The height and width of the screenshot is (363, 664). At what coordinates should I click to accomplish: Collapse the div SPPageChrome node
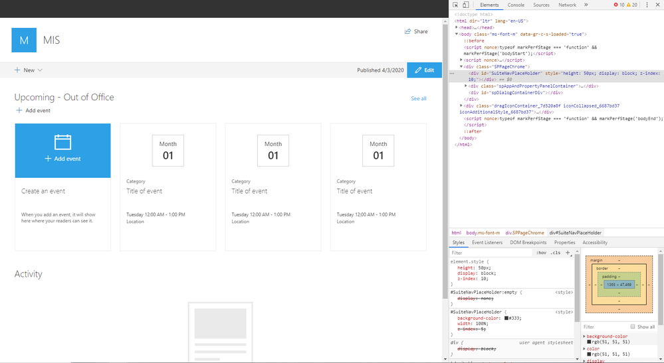click(461, 66)
